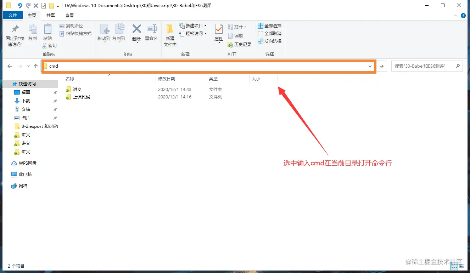This screenshot has height=273, width=470.
Task: Open the File tab
Action: point(13,15)
